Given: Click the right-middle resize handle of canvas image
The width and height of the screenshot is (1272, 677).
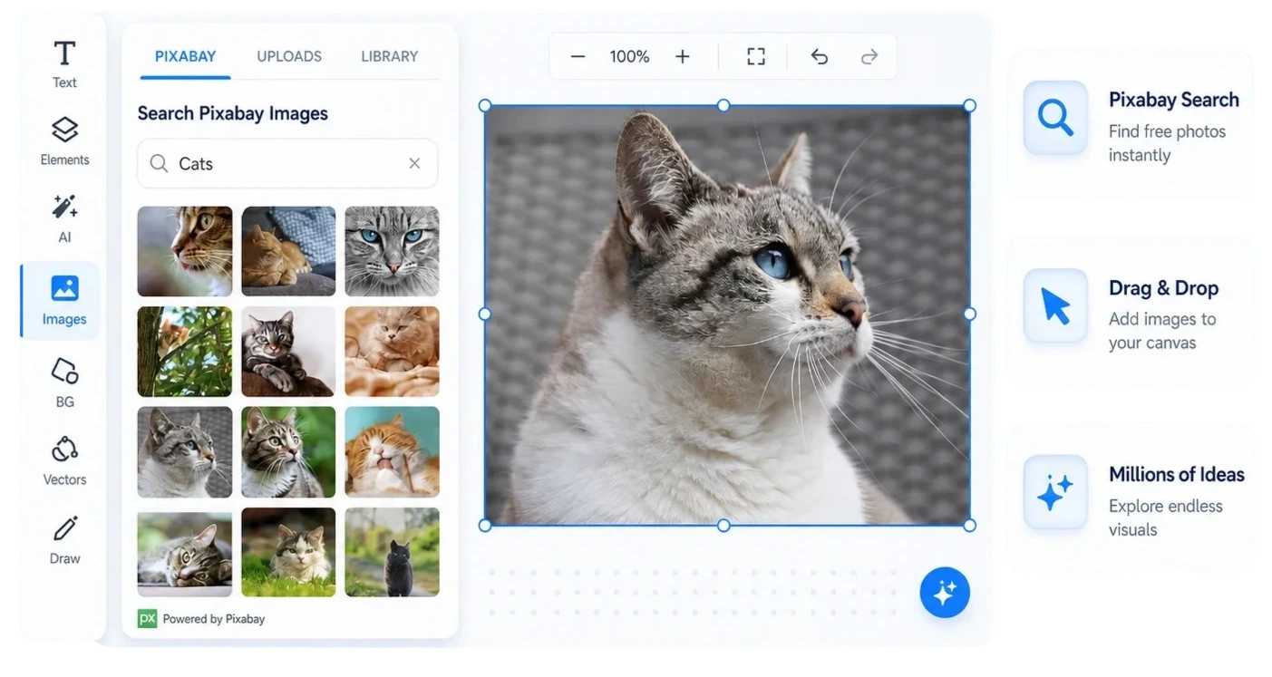Looking at the screenshot, I should click(x=970, y=314).
